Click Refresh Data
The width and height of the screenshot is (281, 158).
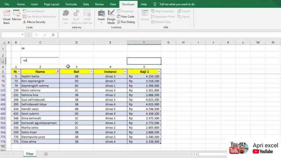tap(161, 22)
